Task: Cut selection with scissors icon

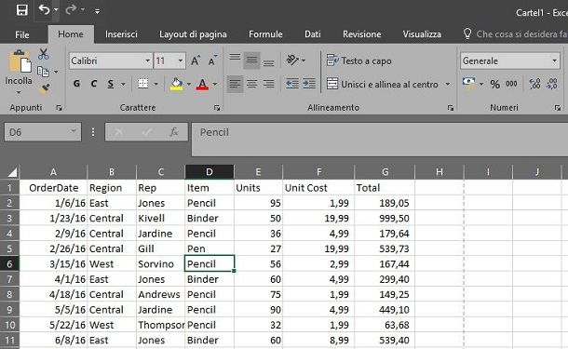Action: coord(44,54)
